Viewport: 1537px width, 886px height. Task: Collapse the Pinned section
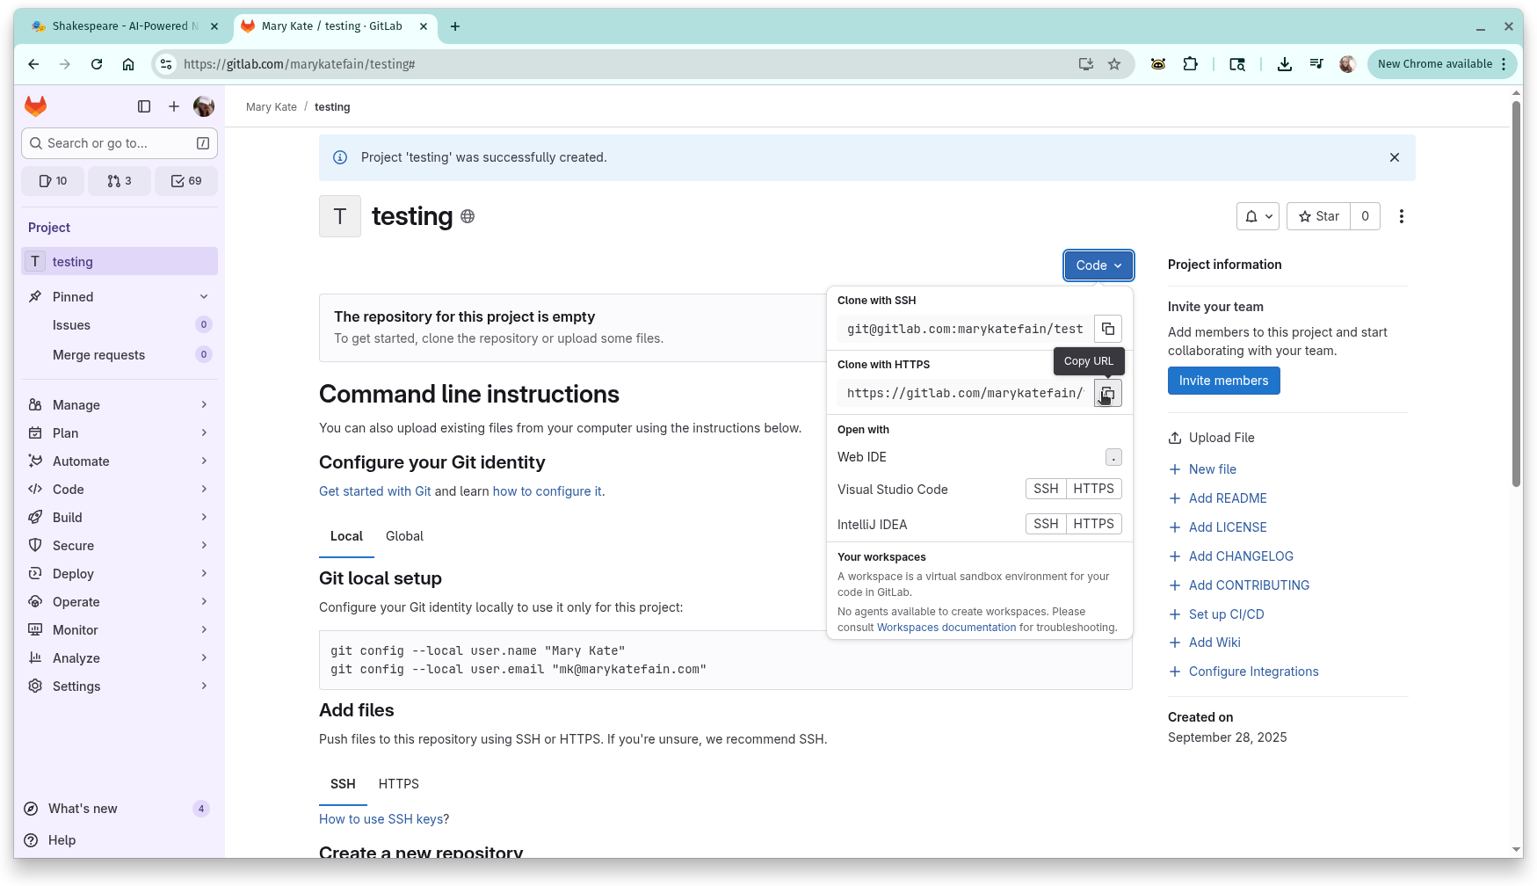point(204,296)
